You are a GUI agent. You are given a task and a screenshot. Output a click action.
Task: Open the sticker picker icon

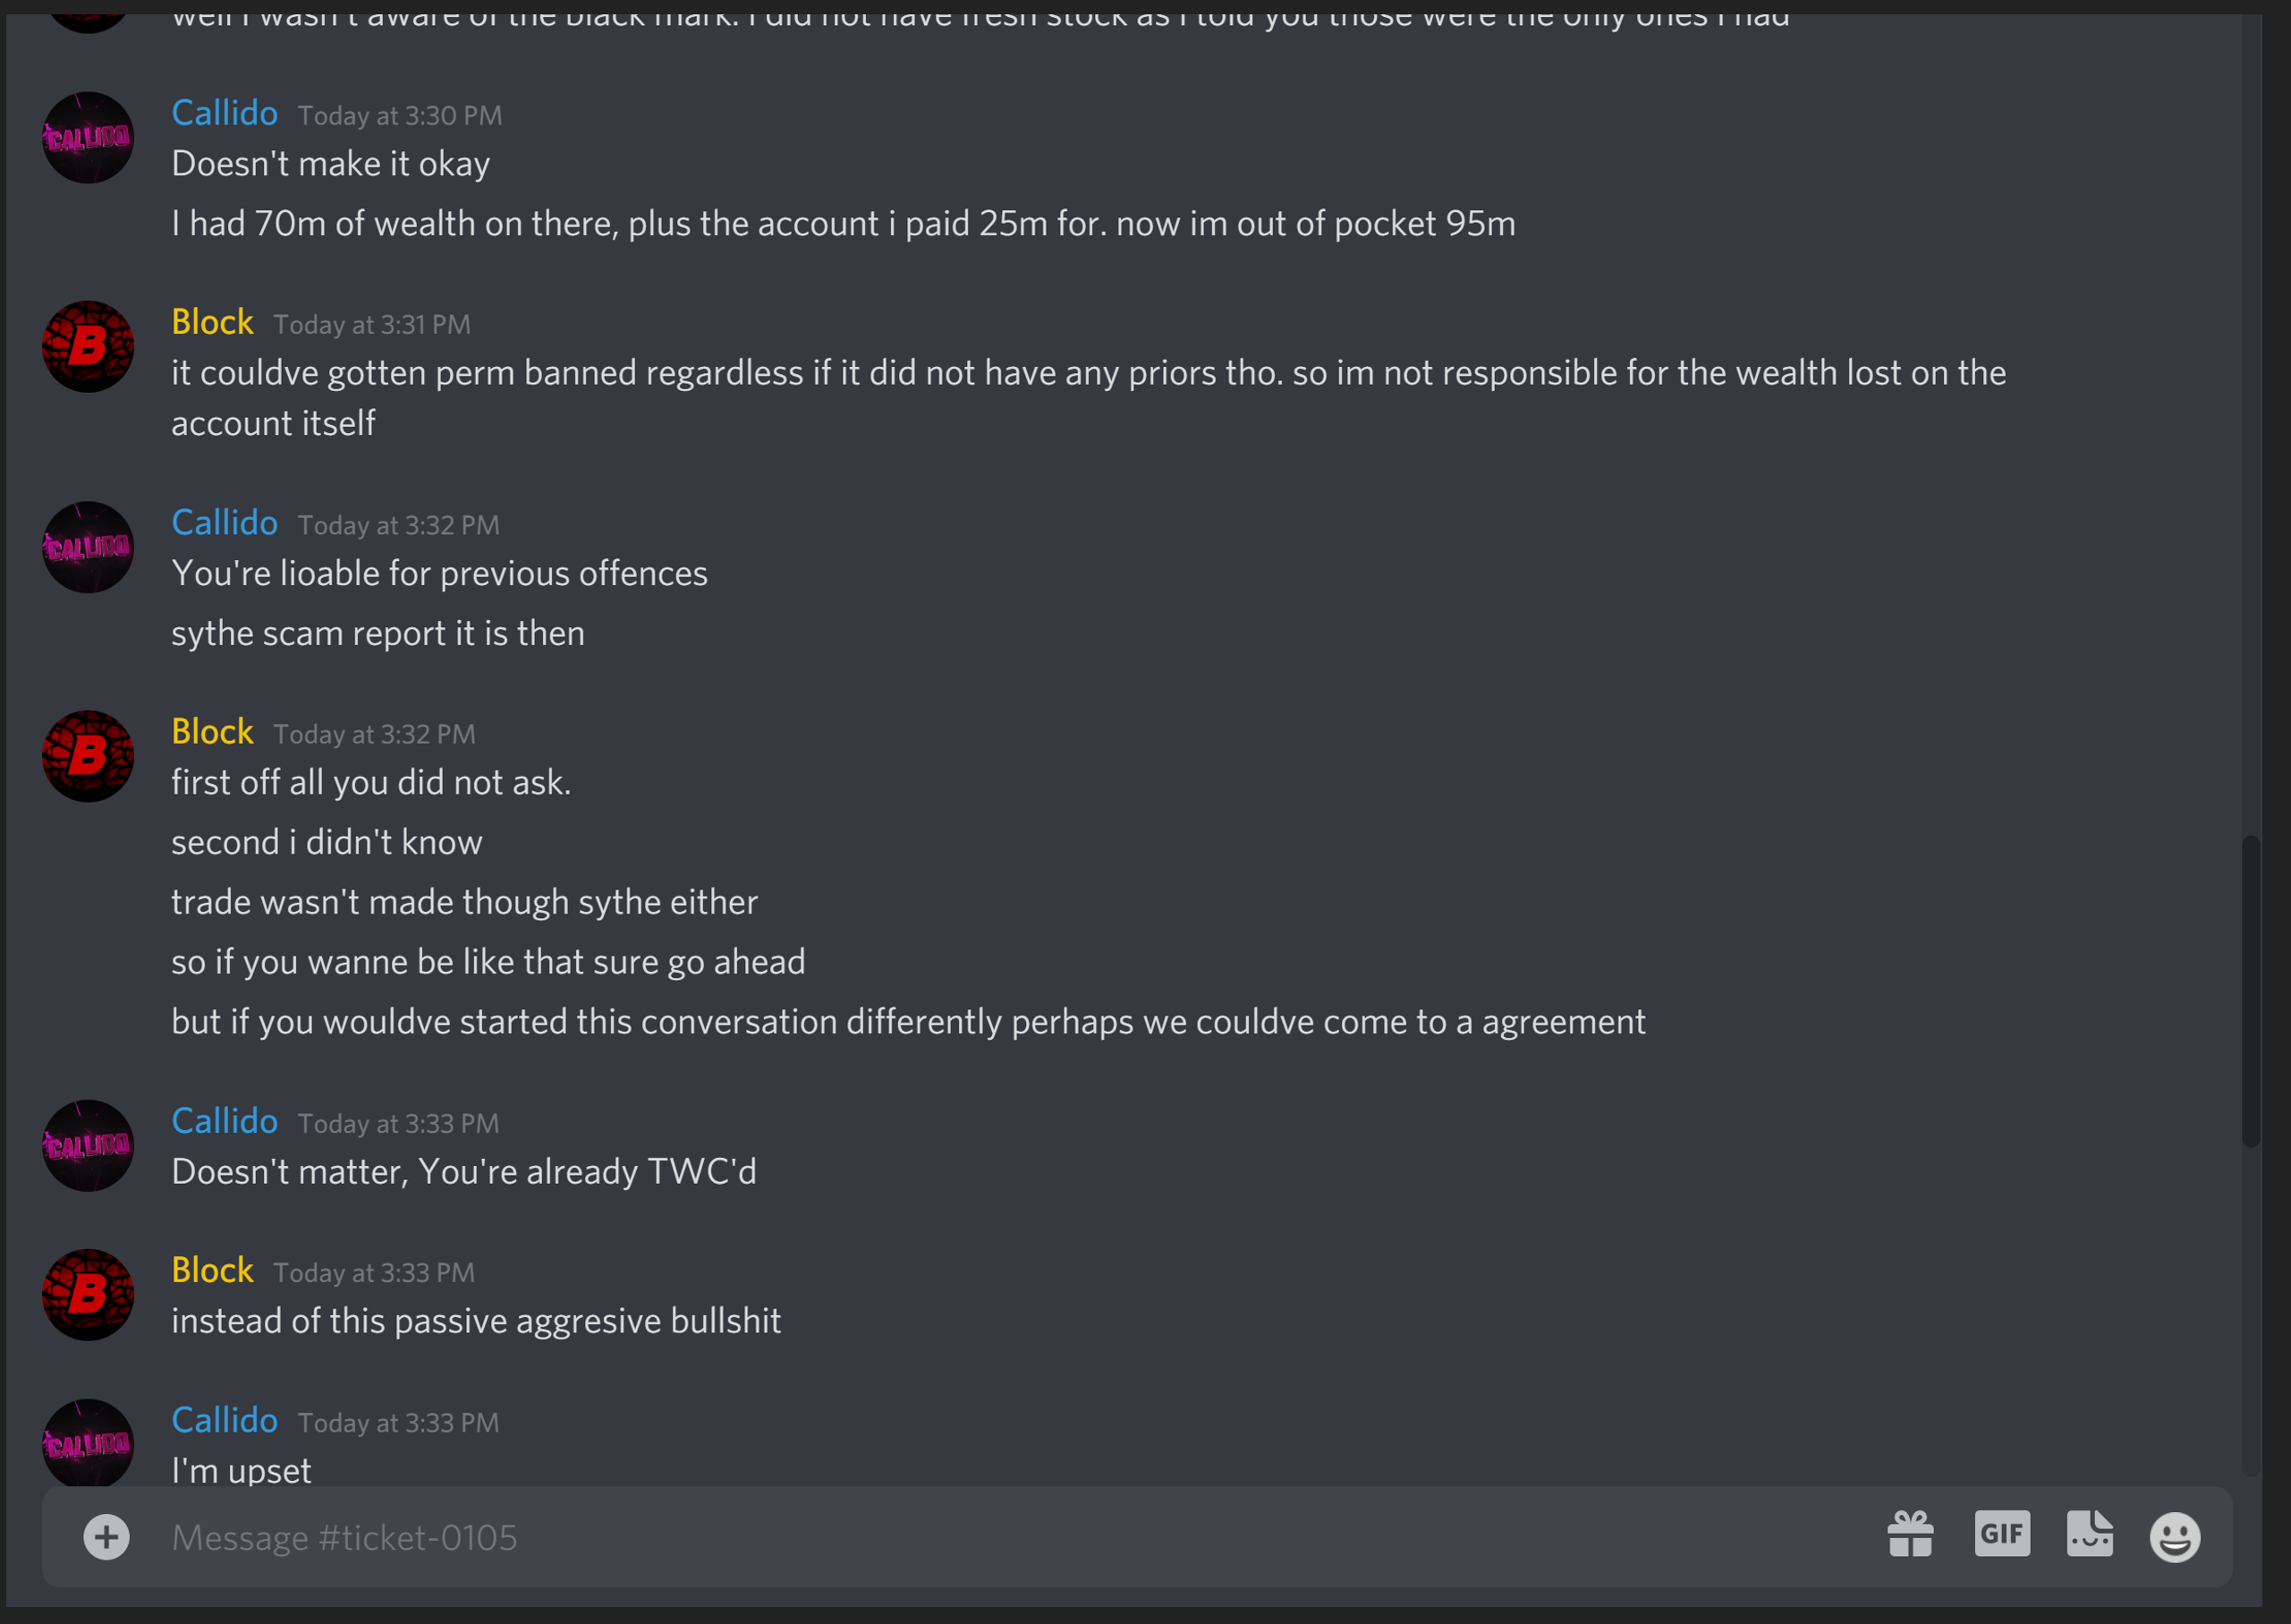pyautogui.click(x=2090, y=1534)
